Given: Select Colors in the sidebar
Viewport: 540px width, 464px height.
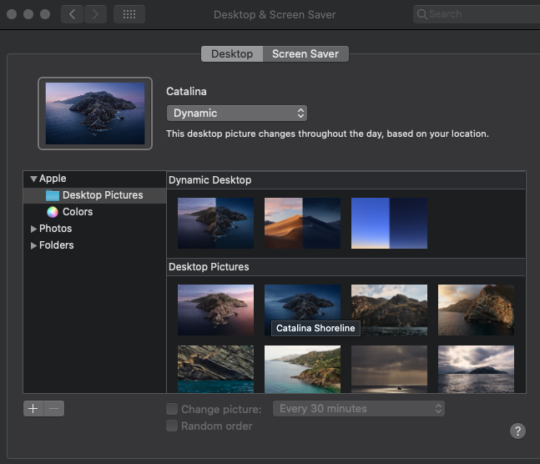Looking at the screenshot, I should [94, 212].
